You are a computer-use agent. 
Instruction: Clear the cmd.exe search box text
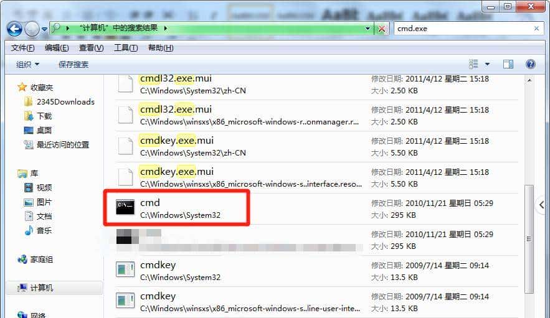pos(536,29)
